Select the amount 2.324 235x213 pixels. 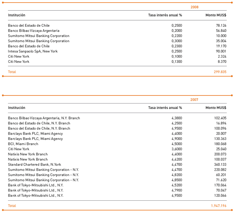click(222, 56)
